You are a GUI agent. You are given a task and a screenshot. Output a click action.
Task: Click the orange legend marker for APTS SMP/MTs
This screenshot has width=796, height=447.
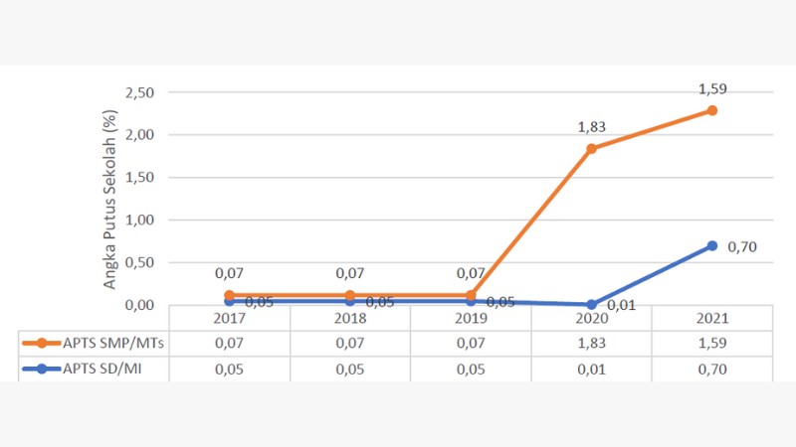(x=42, y=344)
